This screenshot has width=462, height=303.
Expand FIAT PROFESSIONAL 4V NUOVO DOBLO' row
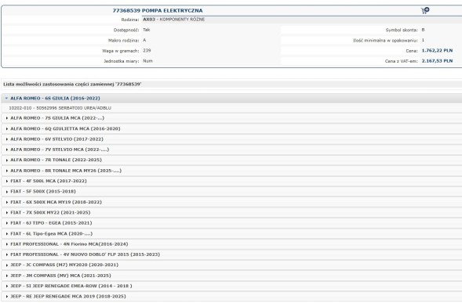(x=231, y=254)
